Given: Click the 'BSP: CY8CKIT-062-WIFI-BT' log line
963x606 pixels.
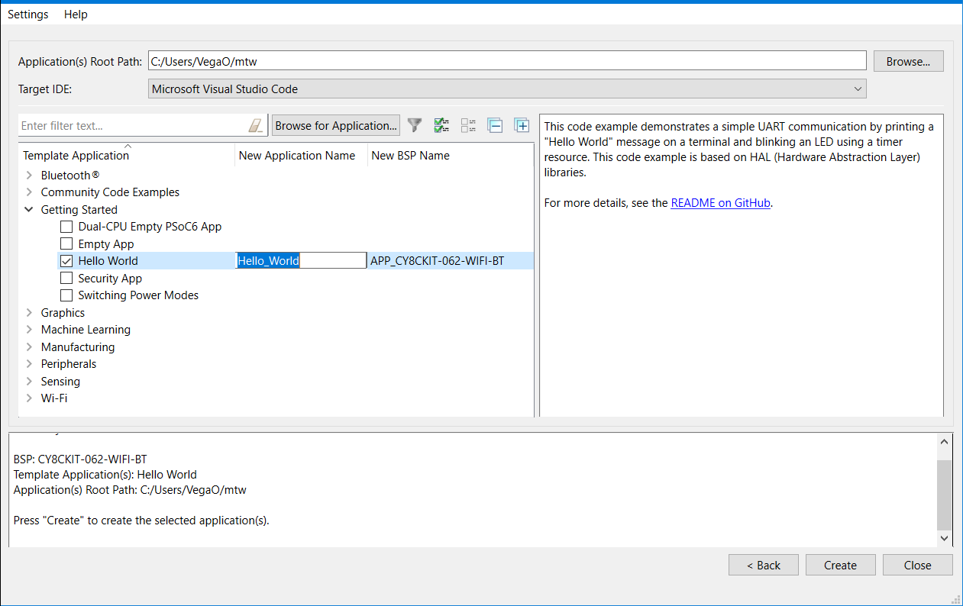Looking at the screenshot, I should pyautogui.click(x=80, y=459).
